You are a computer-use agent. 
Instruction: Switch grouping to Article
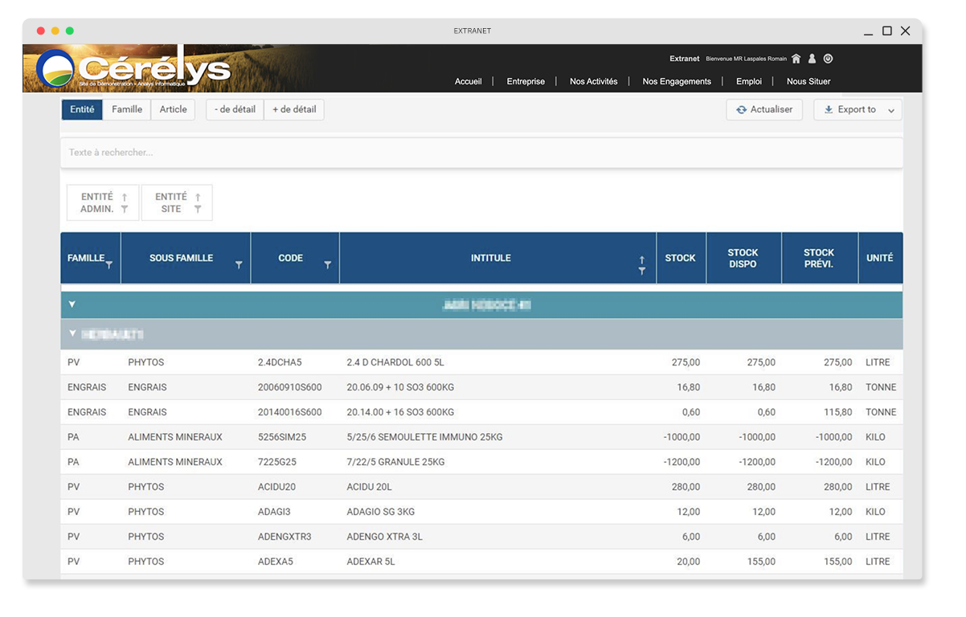[x=173, y=109]
